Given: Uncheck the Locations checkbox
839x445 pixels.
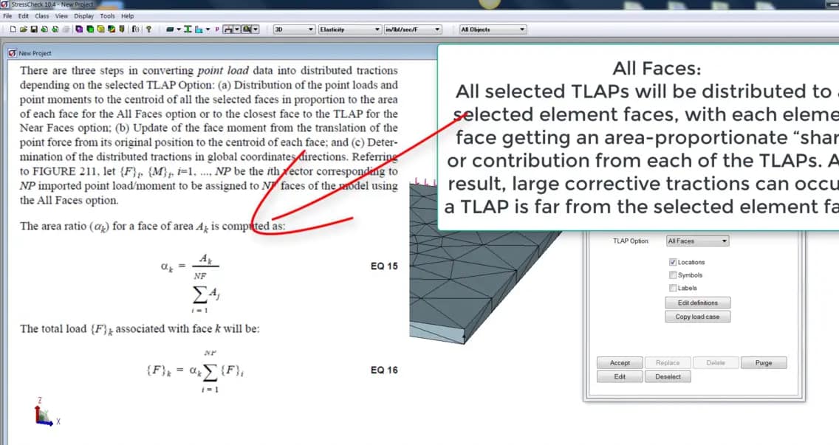Looking at the screenshot, I should pyautogui.click(x=672, y=262).
